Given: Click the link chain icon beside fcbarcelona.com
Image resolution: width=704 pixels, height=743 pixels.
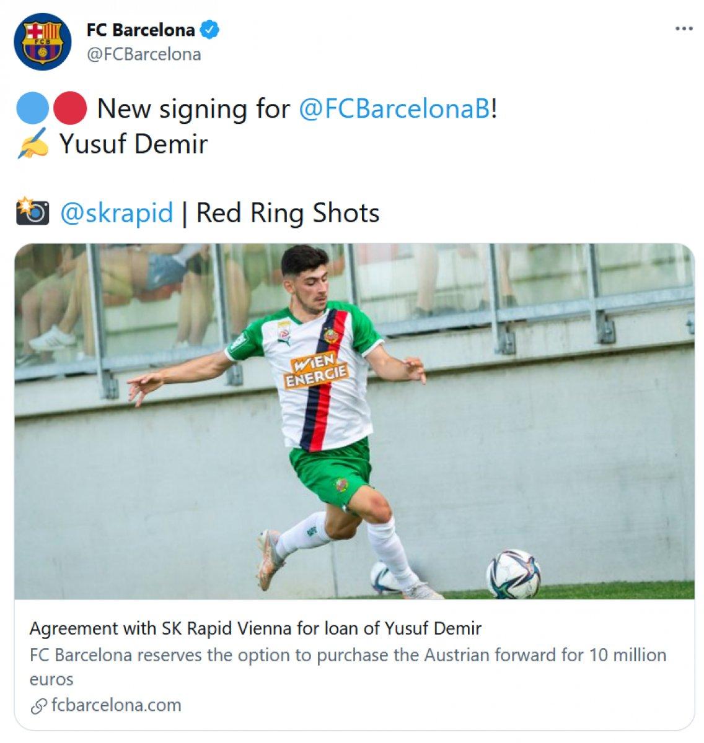Looking at the screenshot, I should coord(39,705).
